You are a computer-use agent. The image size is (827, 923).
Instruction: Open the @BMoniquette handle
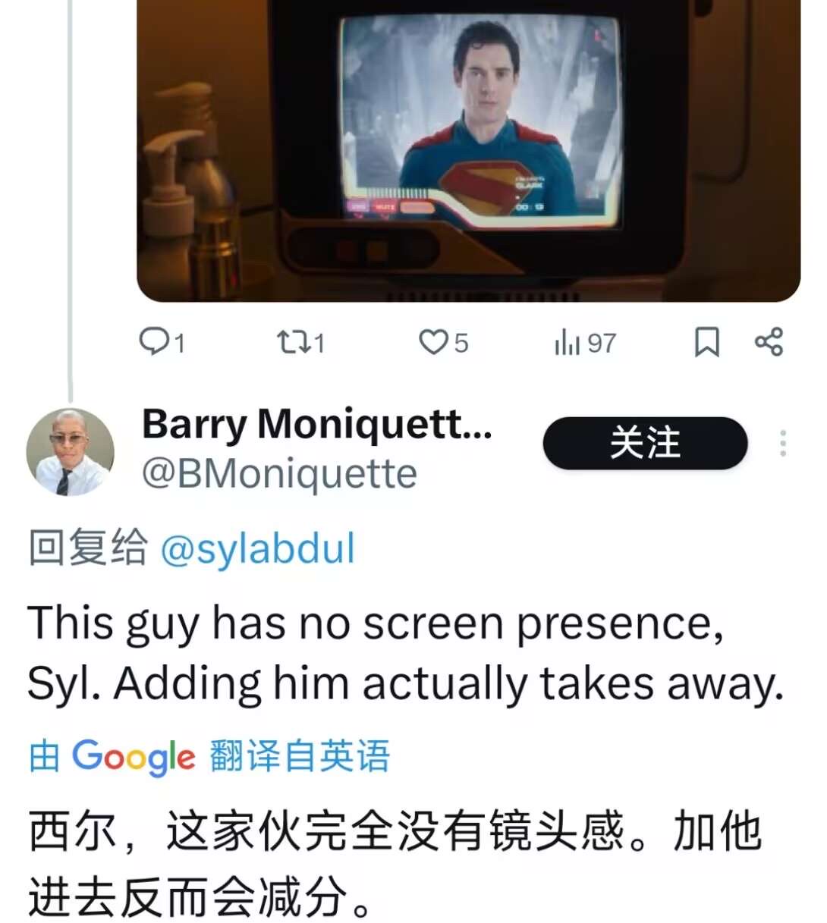tap(279, 474)
